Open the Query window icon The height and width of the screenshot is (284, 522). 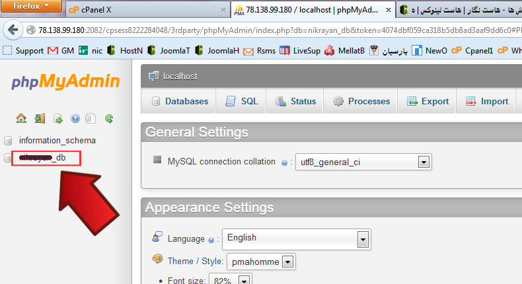pyautogui.click(x=57, y=119)
